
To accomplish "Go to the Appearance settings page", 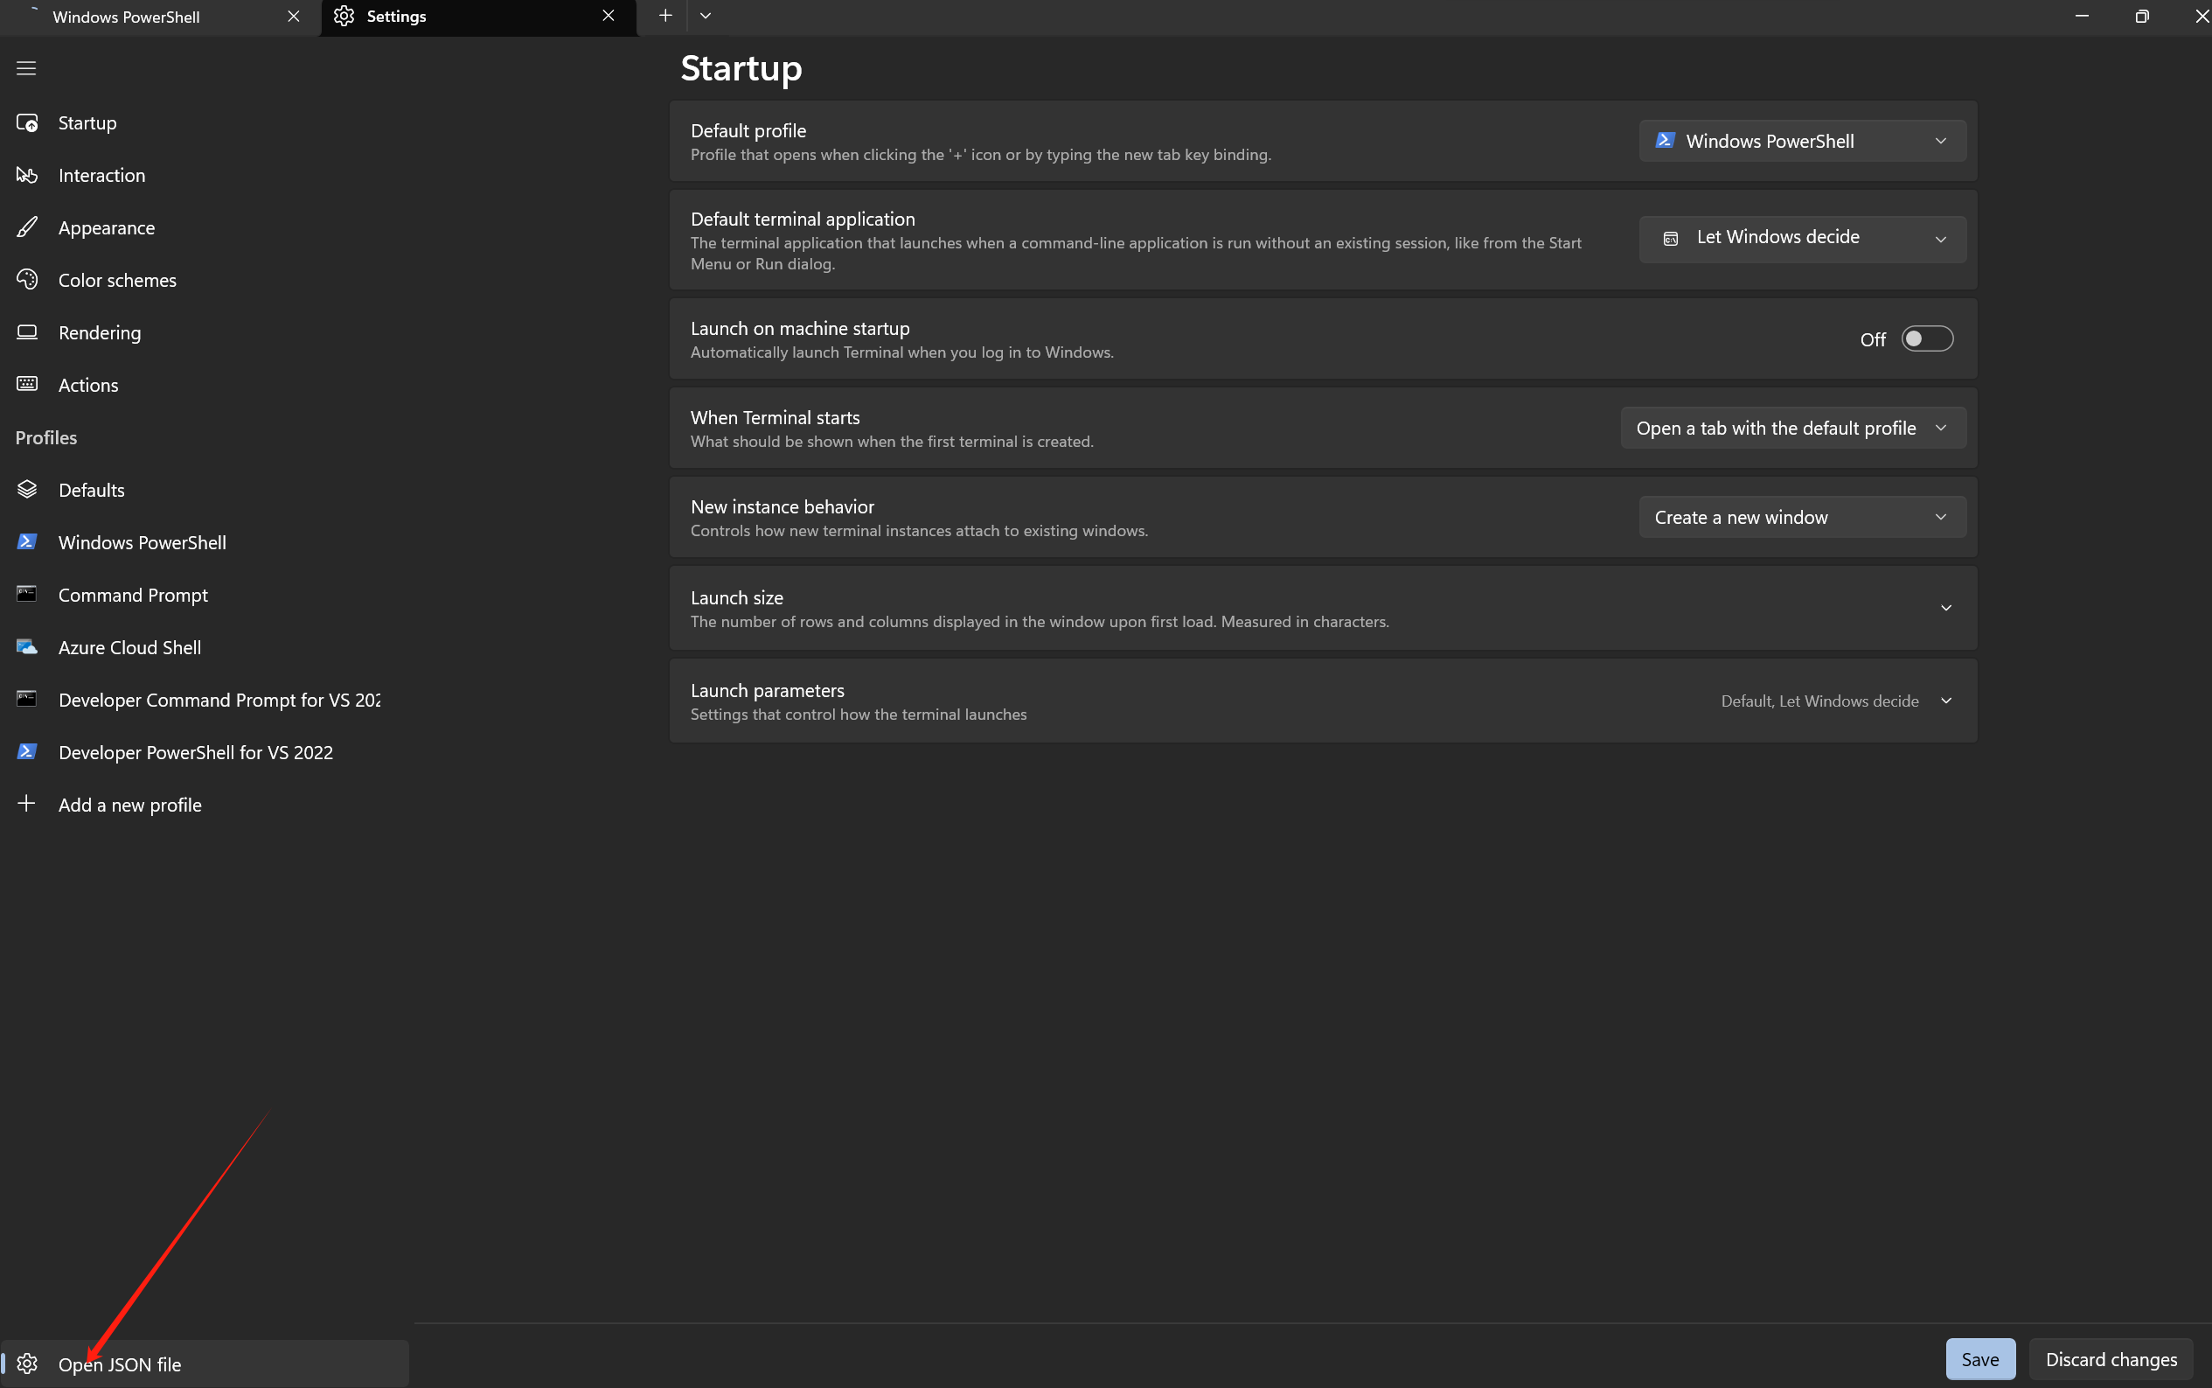I will [x=205, y=227].
